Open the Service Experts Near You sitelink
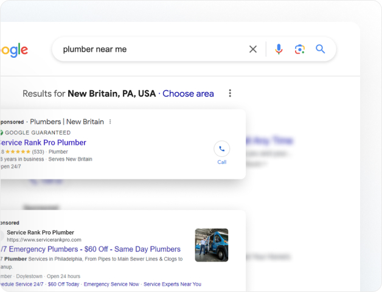 [172, 284]
